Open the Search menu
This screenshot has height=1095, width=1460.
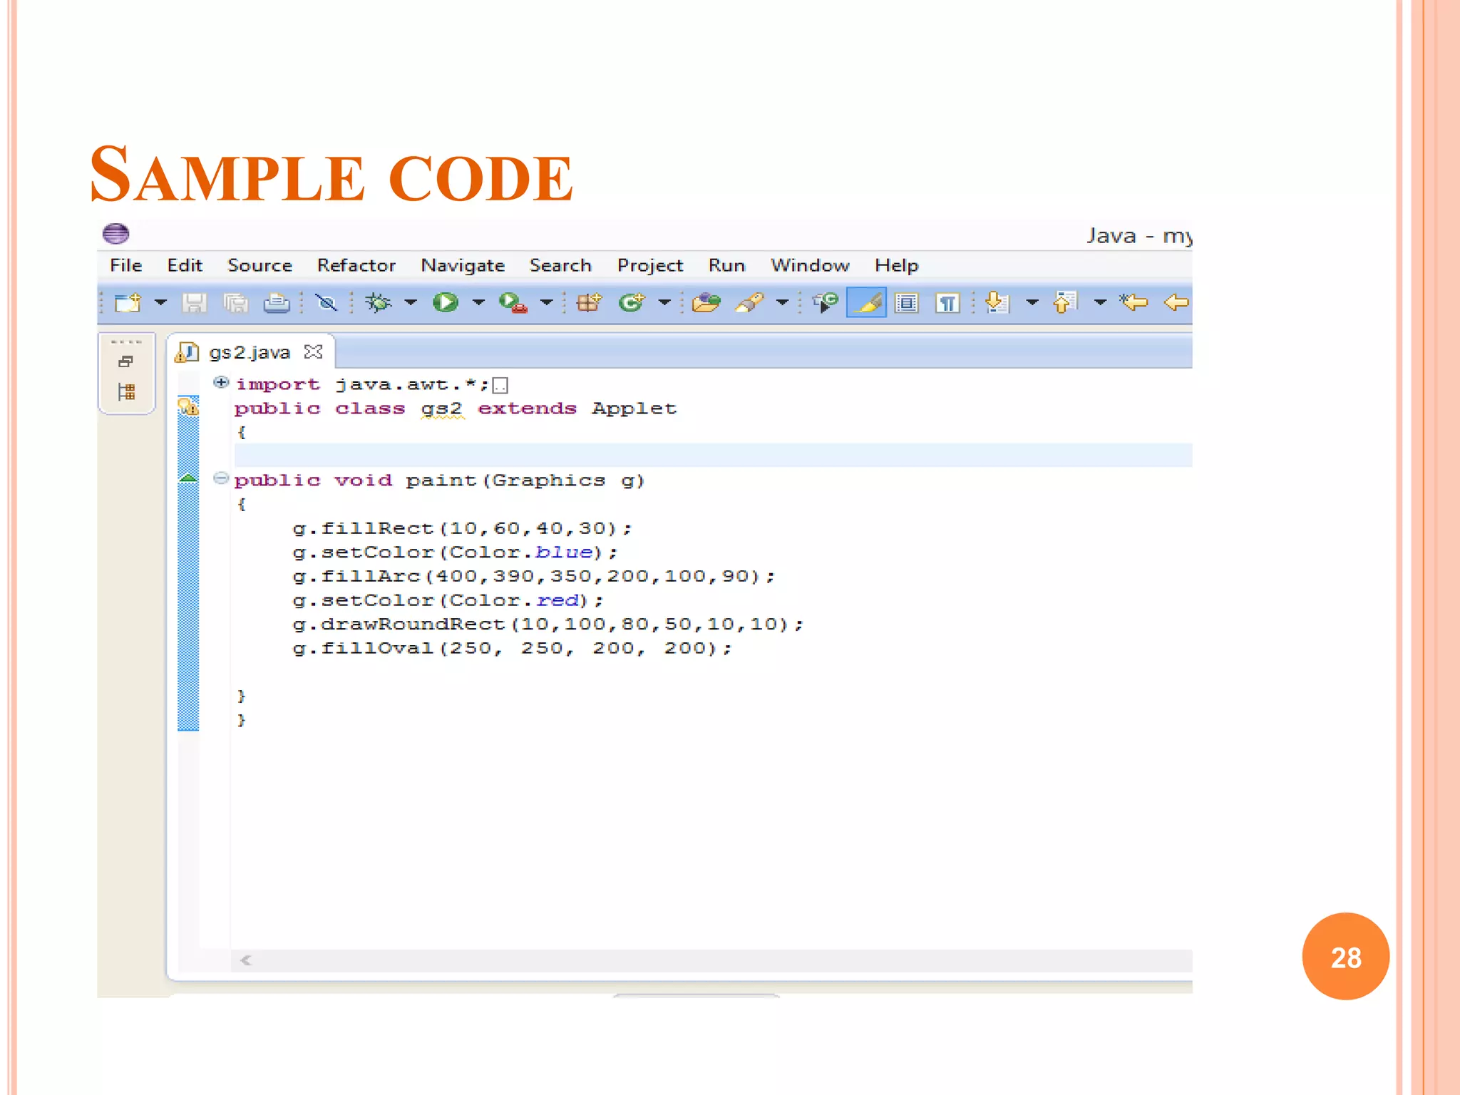pyautogui.click(x=560, y=265)
